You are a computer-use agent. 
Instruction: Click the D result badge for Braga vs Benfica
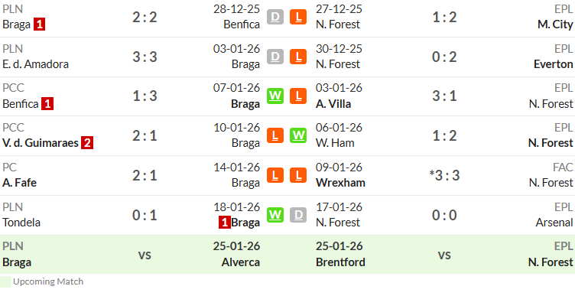pos(275,17)
